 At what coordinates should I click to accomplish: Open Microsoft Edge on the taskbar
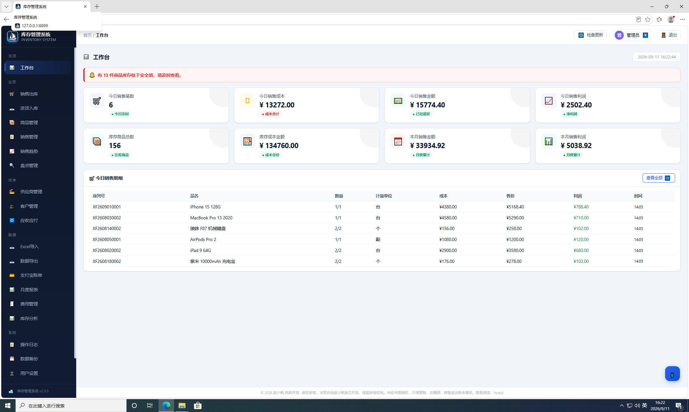tap(166, 406)
